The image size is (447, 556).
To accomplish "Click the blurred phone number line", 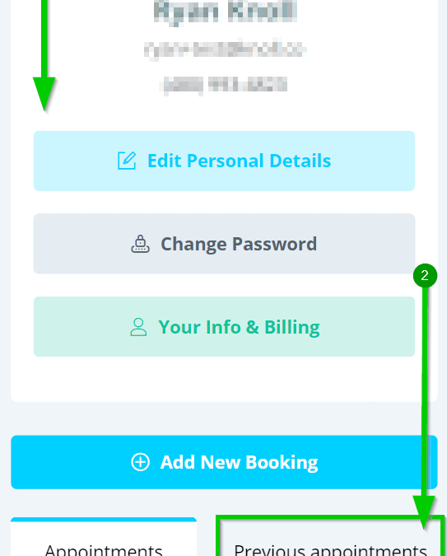I will click(224, 85).
